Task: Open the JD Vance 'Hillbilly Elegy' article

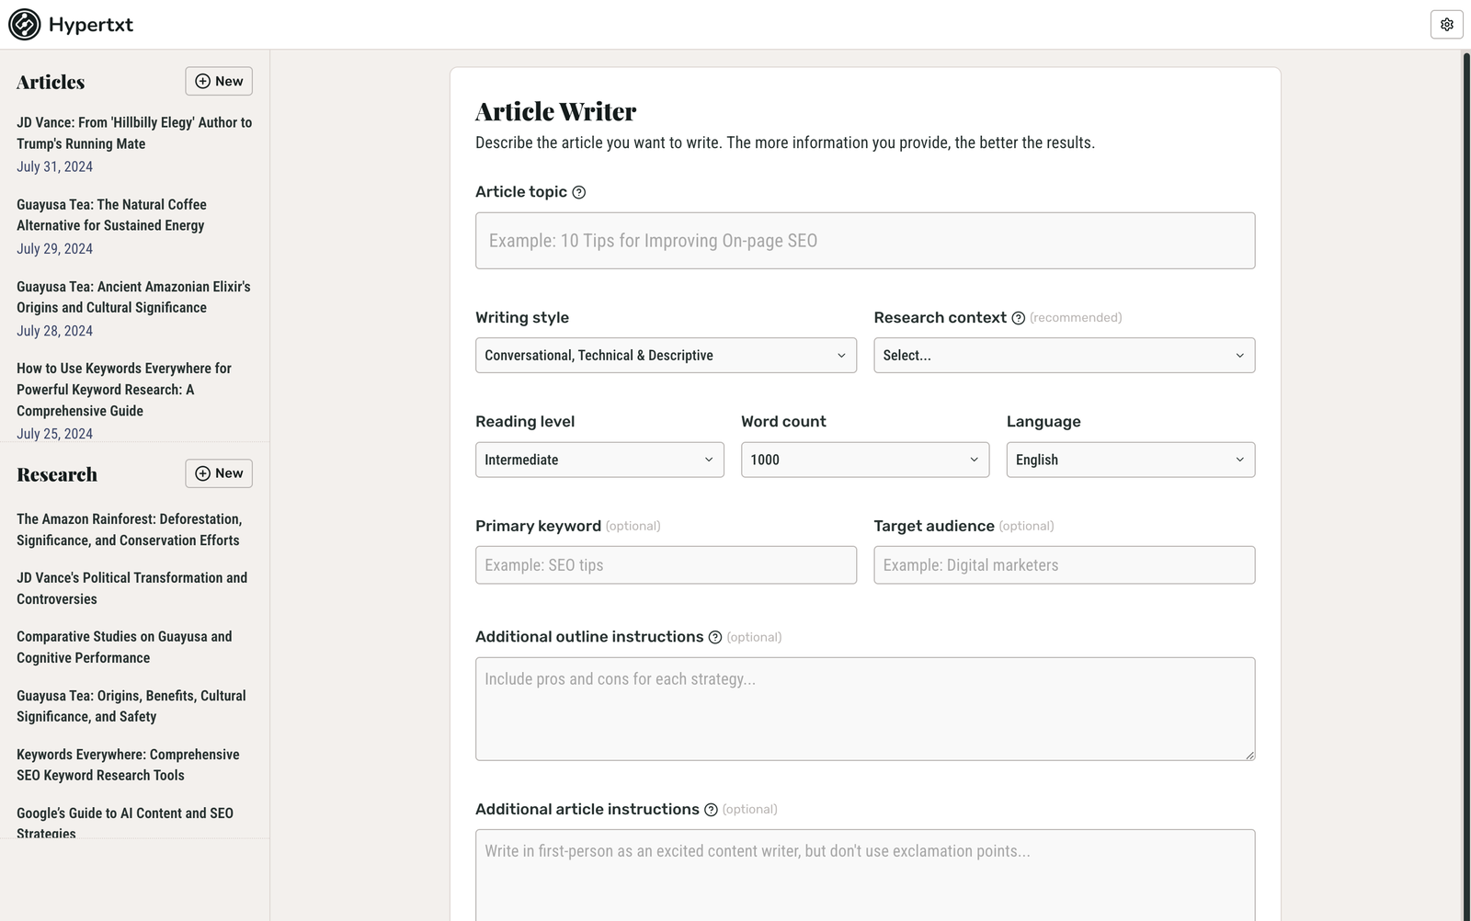Action: click(134, 133)
